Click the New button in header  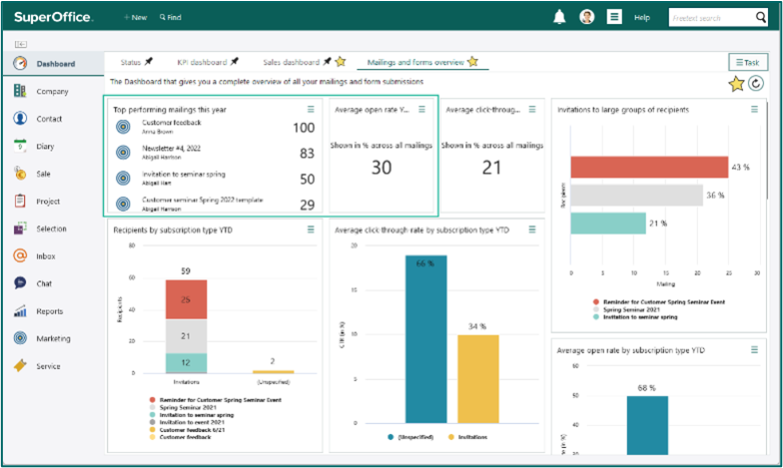[135, 17]
